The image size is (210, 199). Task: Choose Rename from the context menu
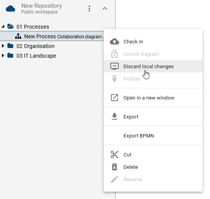click(x=153, y=179)
